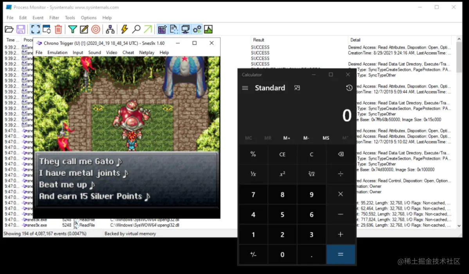Viewport: 469px width, 274px height.
Task: Open Find with the magnifier icon
Action: pyautogui.click(x=136, y=29)
